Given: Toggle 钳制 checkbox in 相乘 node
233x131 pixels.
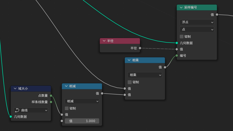Looking at the screenshot, I should coord(130,82).
